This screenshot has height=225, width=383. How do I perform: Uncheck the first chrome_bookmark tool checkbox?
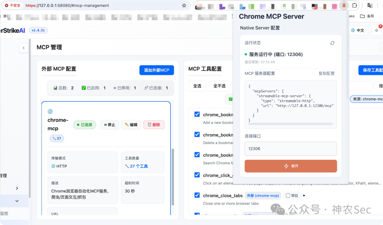click(197, 114)
